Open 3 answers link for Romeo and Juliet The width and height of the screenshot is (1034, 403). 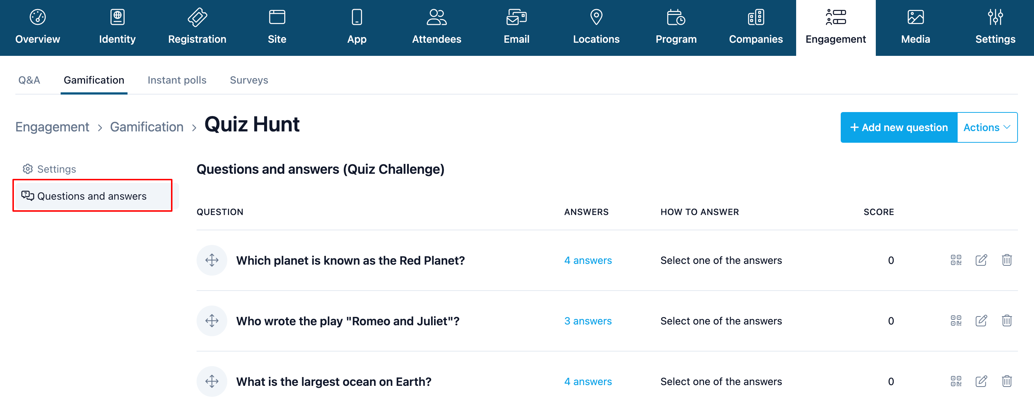coord(588,321)
